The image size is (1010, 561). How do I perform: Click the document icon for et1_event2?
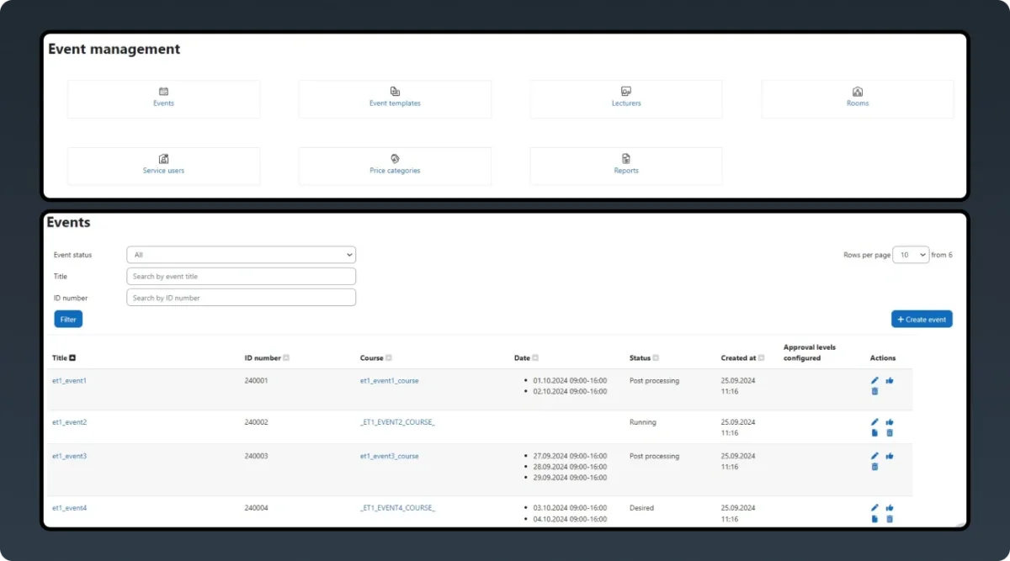(x=875, y=433)
